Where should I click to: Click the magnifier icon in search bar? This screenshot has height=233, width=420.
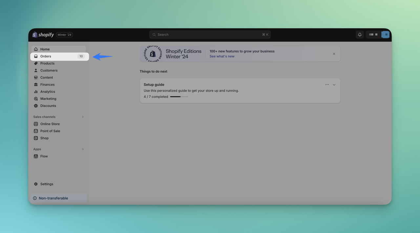(x=154, y=34)
